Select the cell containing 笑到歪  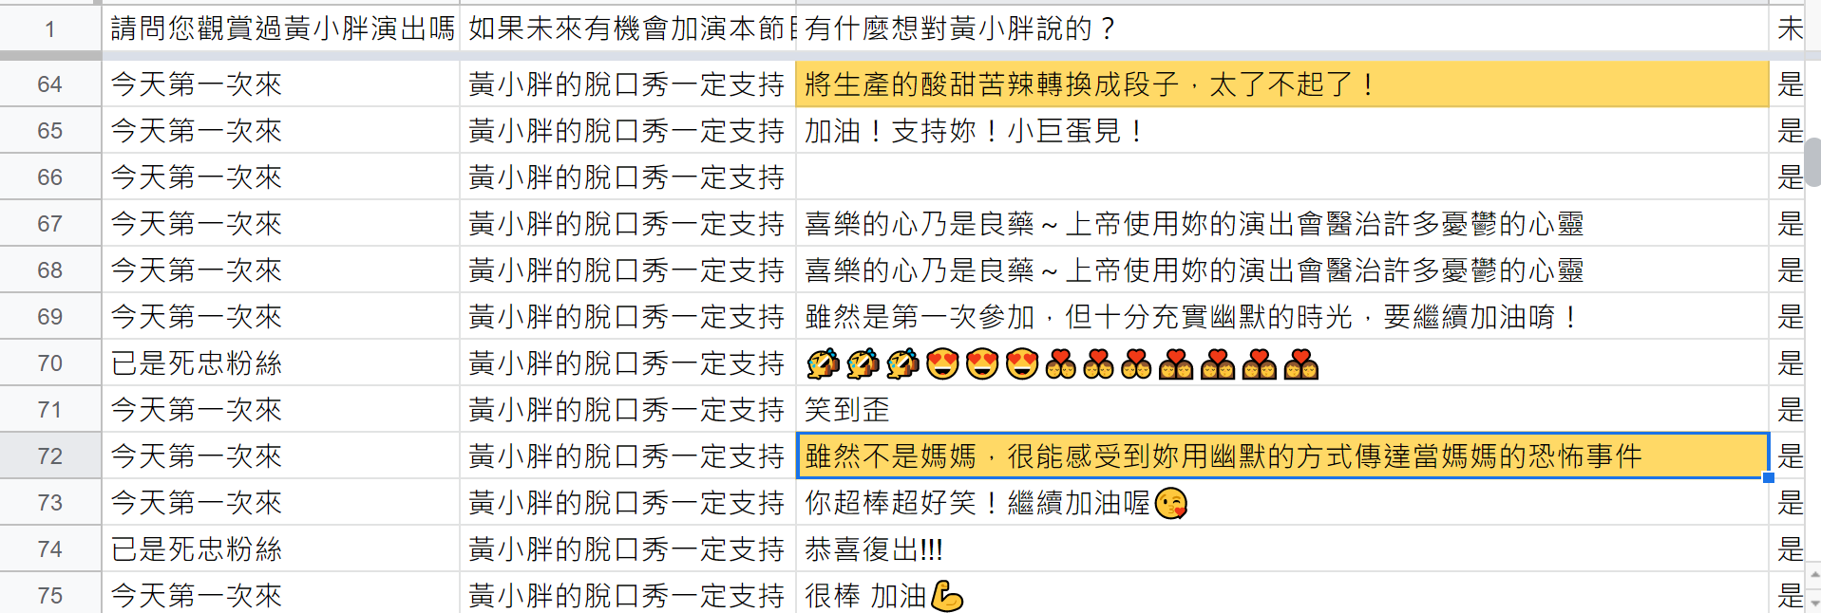tap(1282, 410)
